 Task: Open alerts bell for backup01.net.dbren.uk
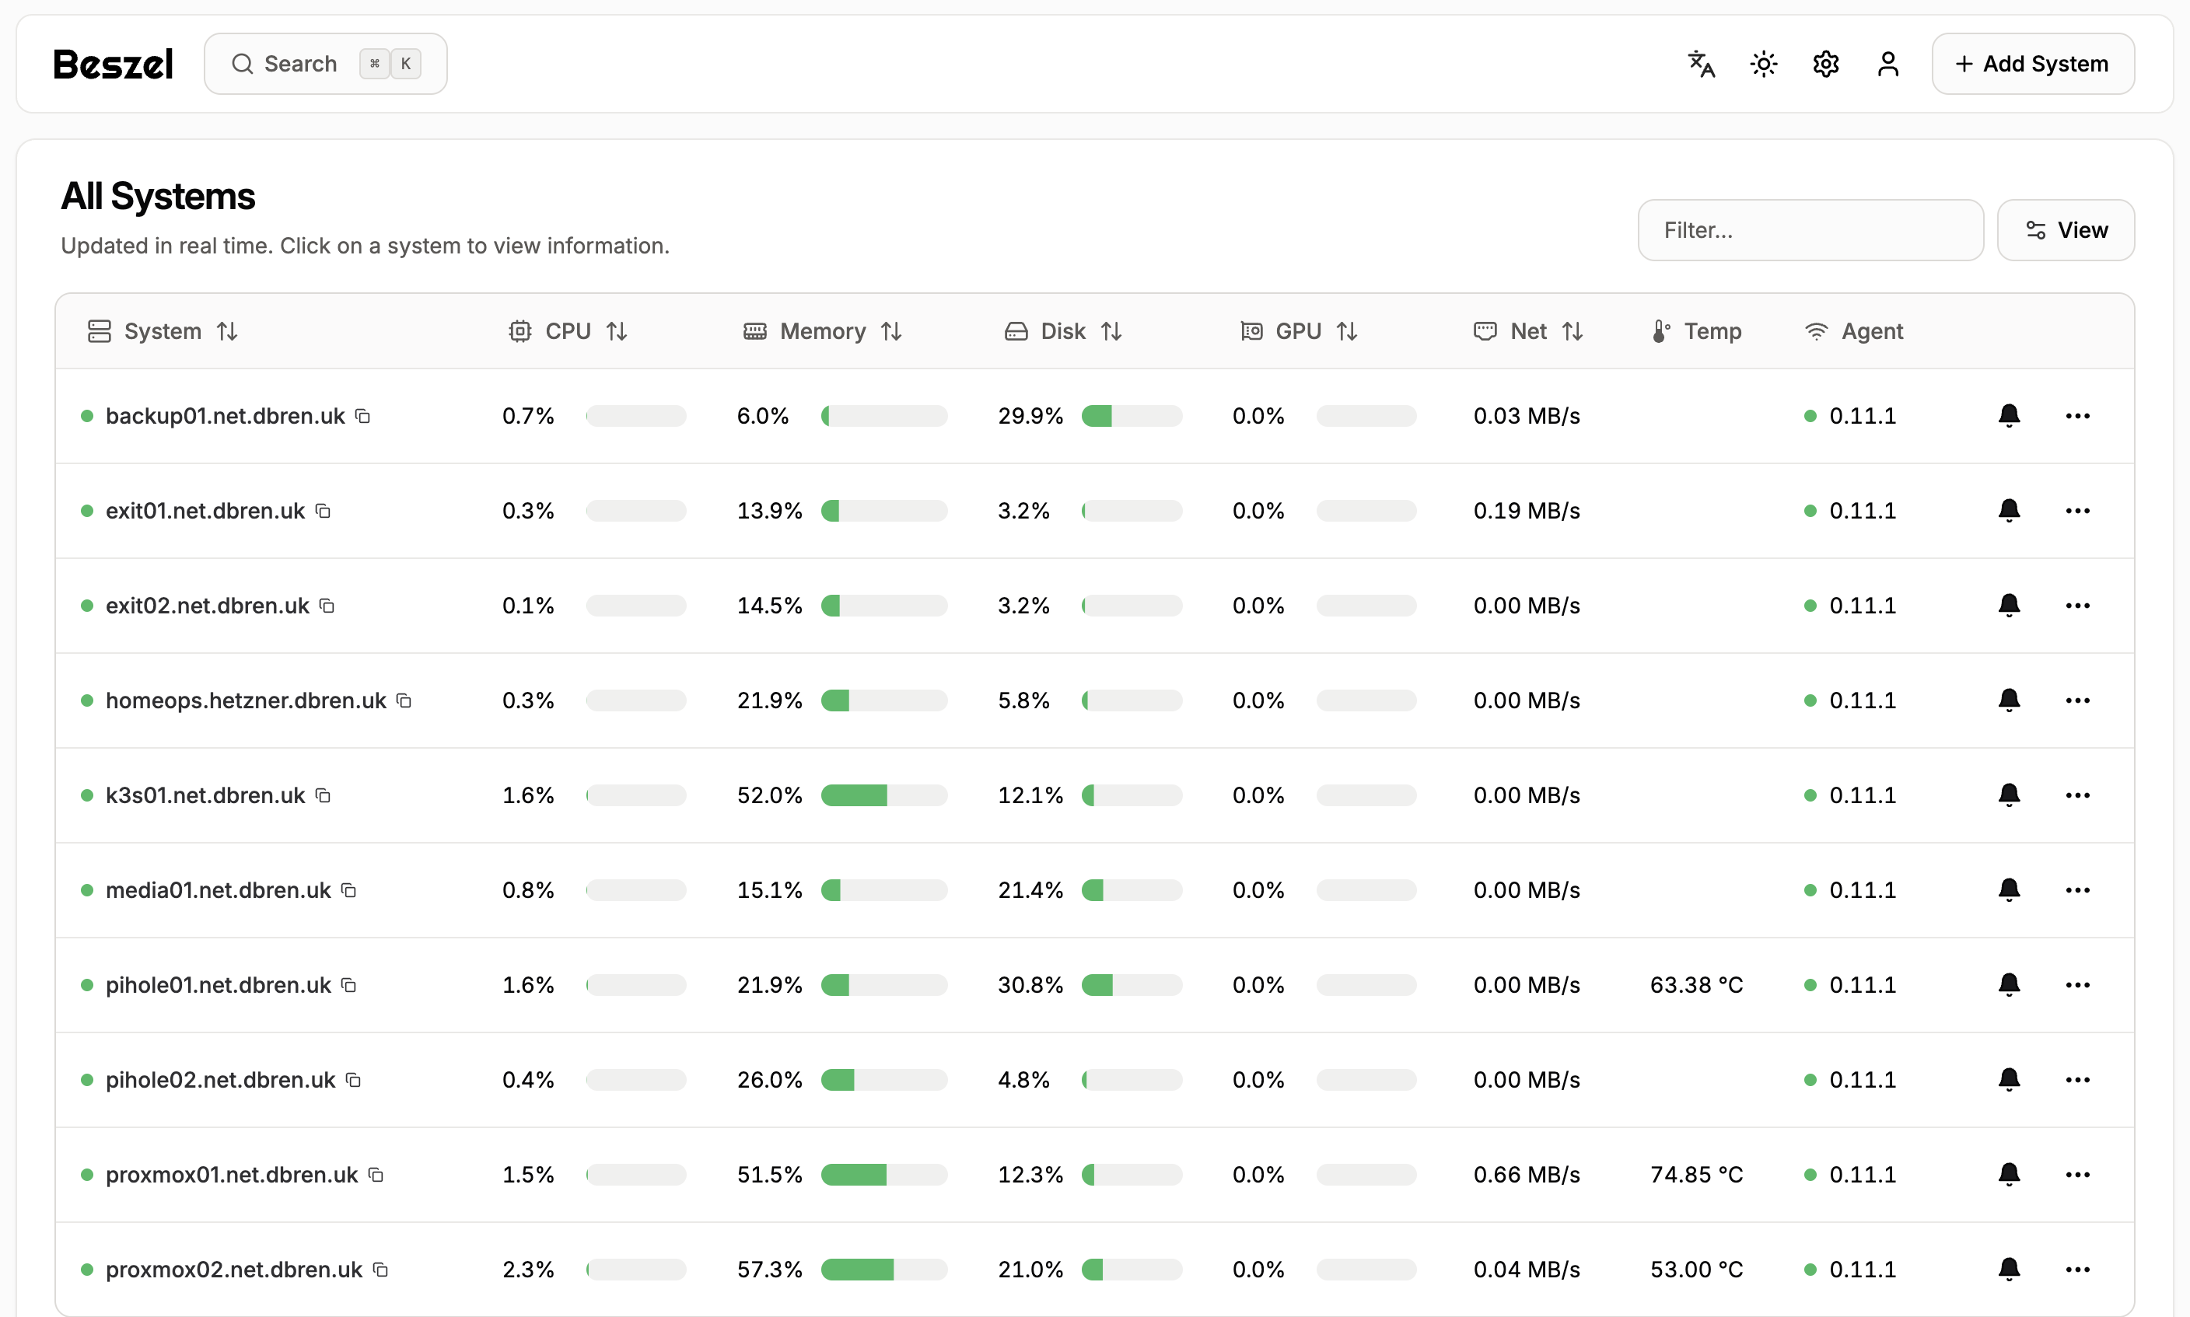pyautogui.click(x=2009, y=416)
